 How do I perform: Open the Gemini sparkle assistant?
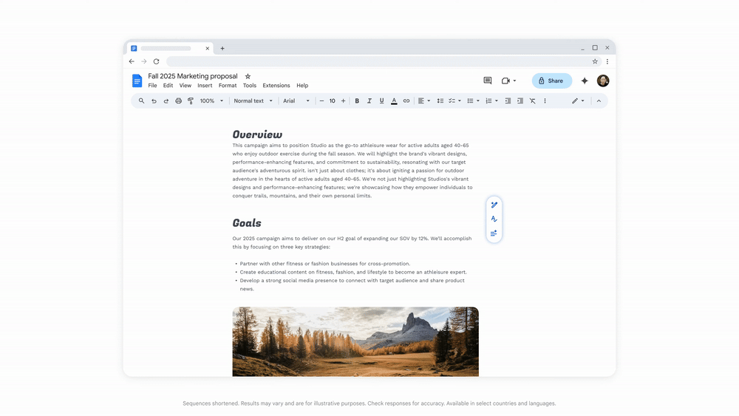pos(585,81)
